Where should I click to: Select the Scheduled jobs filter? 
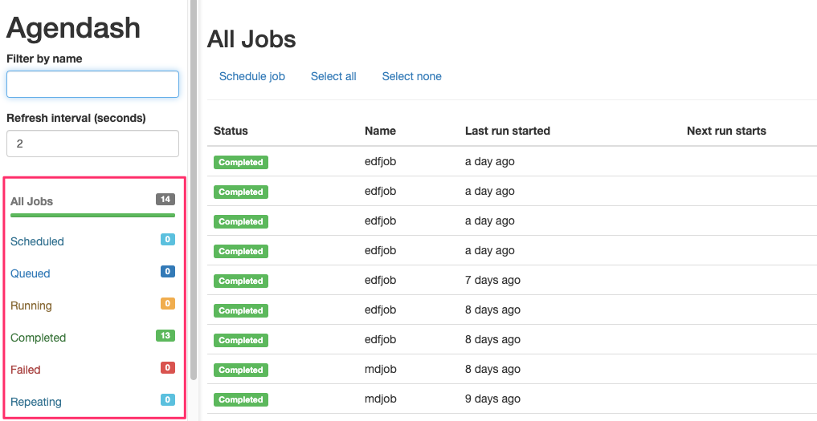(x=37, y=241)
